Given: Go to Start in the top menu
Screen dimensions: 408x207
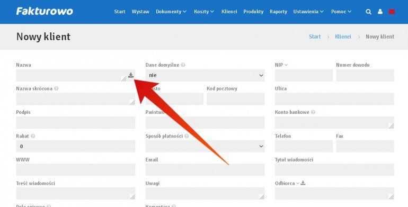Looking at the screenshot, I should click(x=120, y=12).
